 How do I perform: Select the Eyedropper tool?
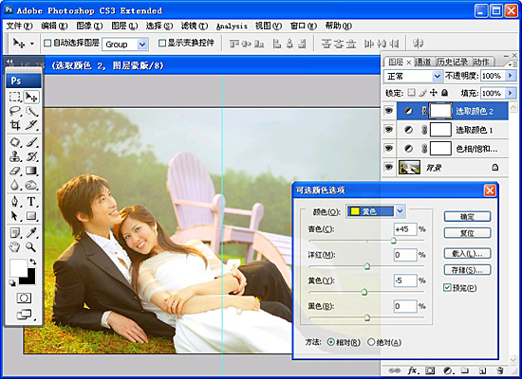pyautogui.click(x=31, y=233)
